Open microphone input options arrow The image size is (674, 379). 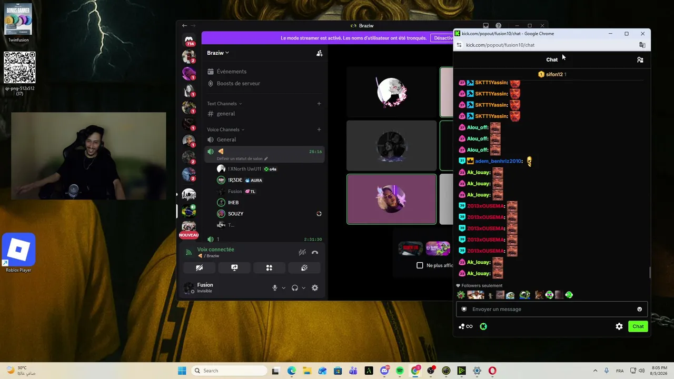(283, 288)
